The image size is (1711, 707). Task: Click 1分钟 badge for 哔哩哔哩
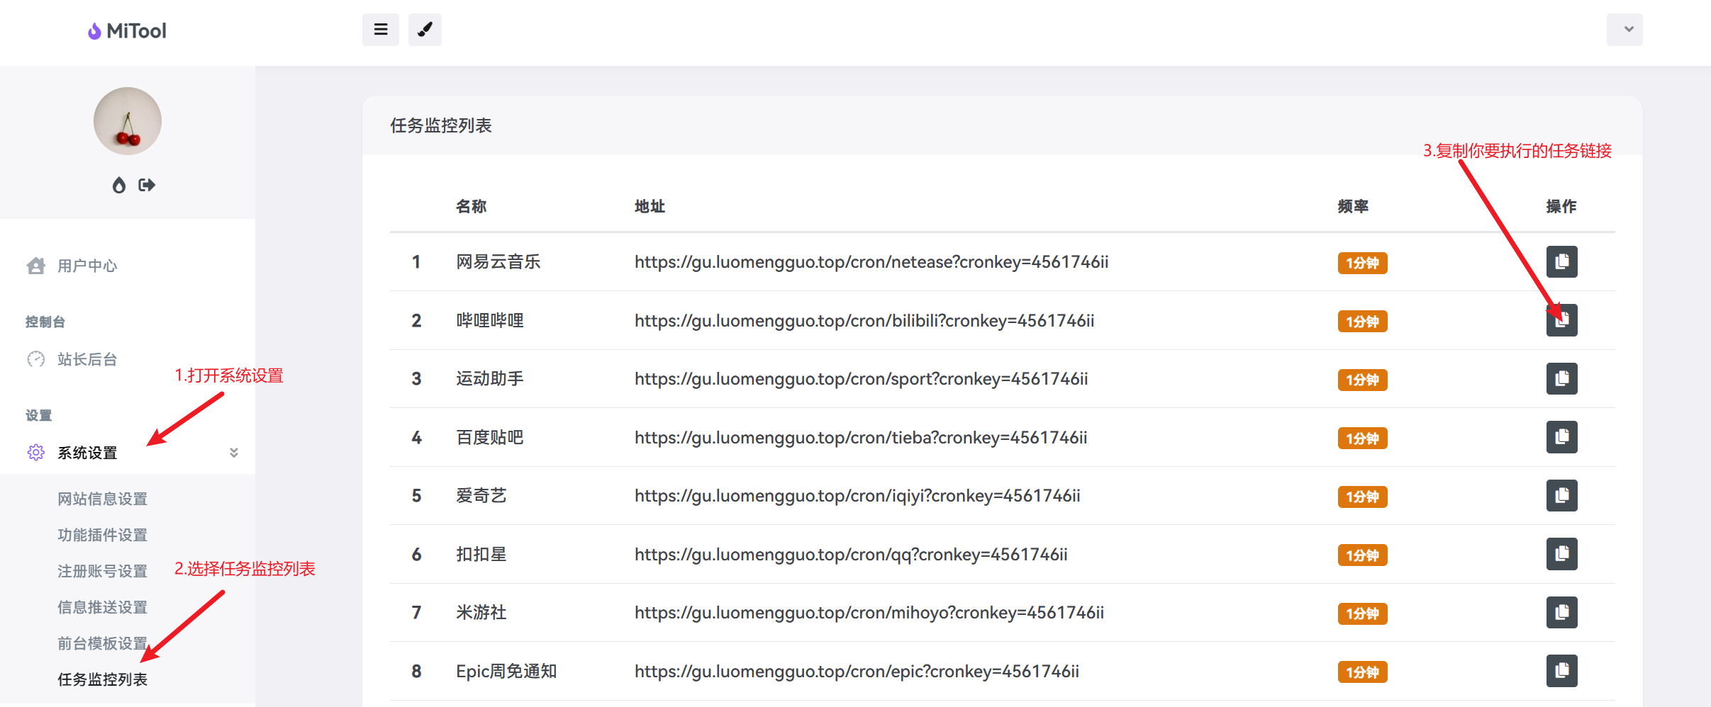pos(1362,322)
